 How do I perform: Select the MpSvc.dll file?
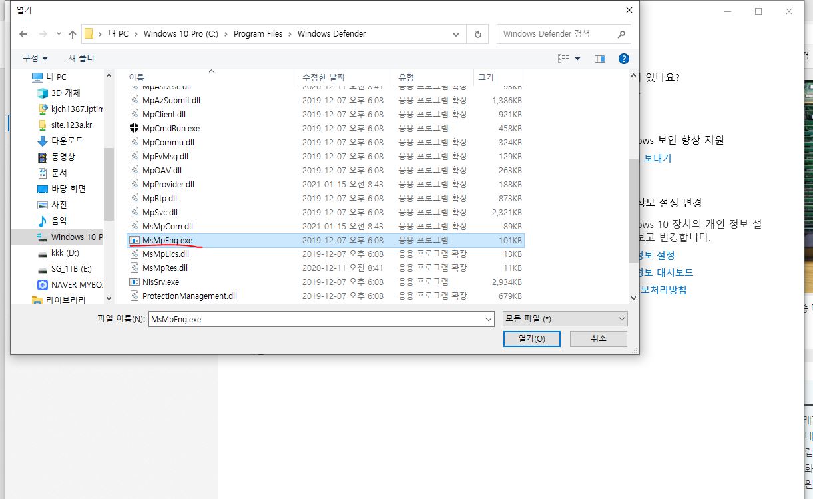click(326, 212)
